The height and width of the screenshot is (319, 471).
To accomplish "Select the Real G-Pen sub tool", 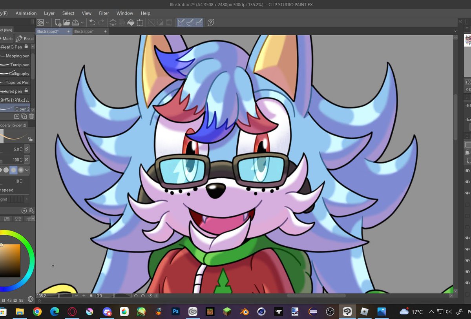I will point(15,47).
